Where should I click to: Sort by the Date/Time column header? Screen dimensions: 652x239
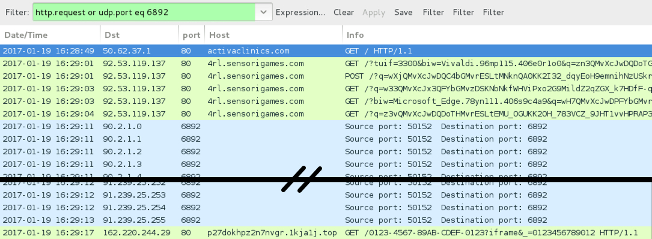(50, 35)
